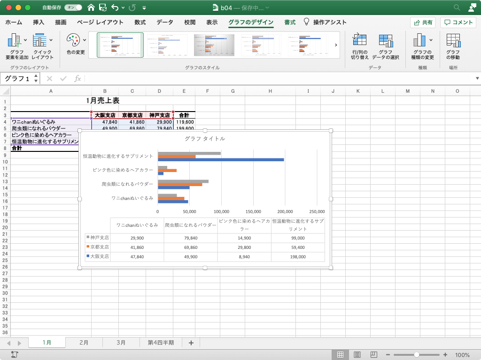Cancel formula entry with X icon
Screen dimensions: 481x360
pos(49,79)
